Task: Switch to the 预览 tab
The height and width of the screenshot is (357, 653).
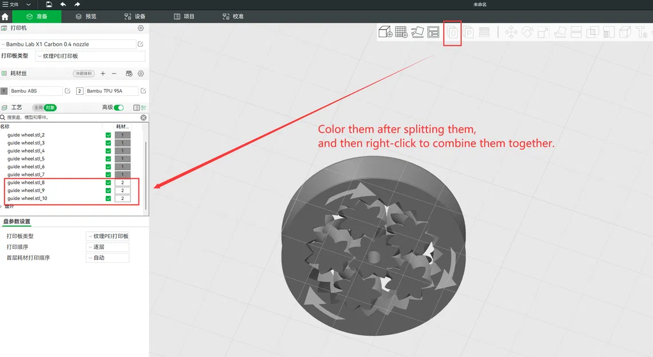Action: point(86,17)
